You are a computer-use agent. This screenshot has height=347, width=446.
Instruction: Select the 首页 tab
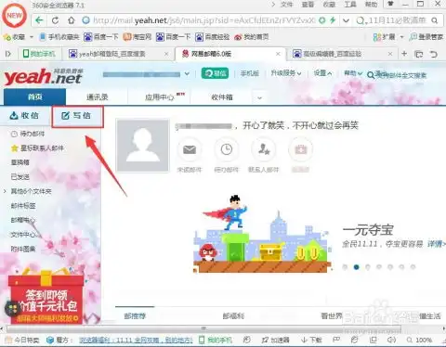34,96
